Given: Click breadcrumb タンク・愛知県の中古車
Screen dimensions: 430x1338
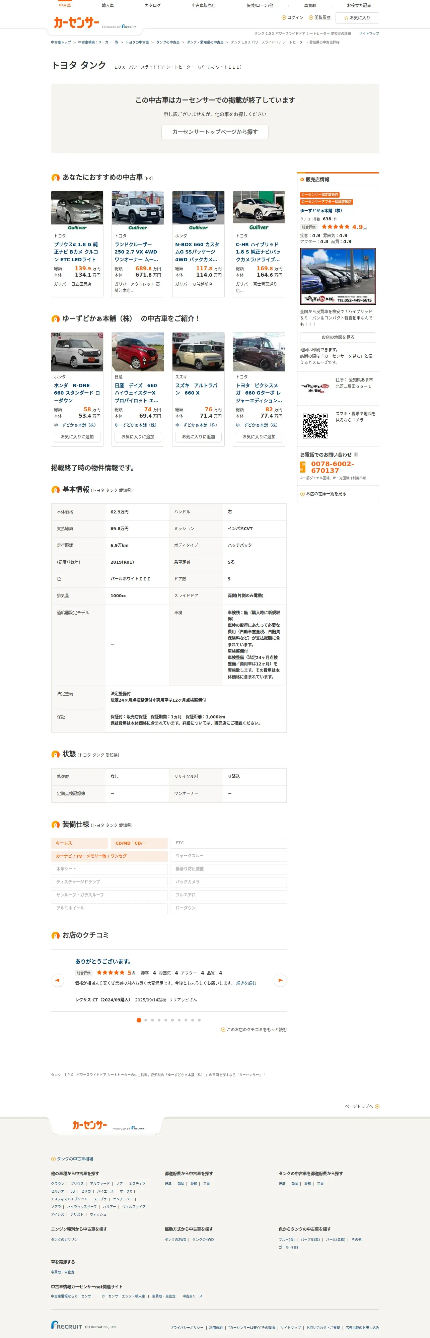Looking at the screenshot, I should click(205, 43).
